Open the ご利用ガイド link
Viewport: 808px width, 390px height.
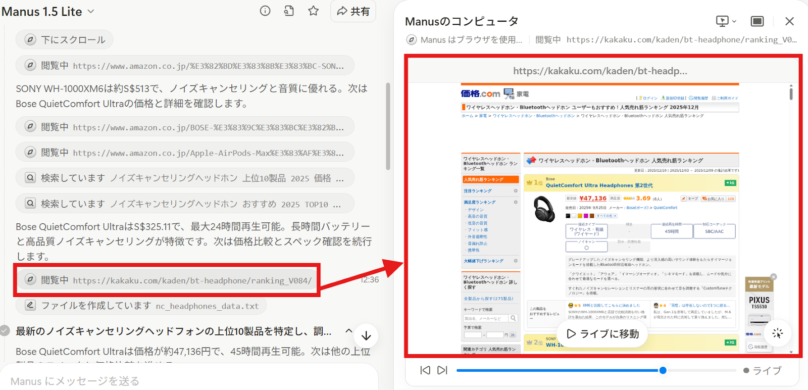tap(725, 98)
